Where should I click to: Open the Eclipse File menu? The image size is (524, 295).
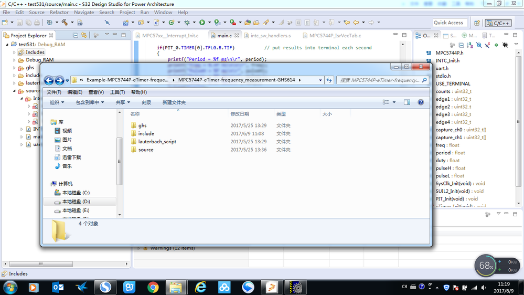point(6,13)
